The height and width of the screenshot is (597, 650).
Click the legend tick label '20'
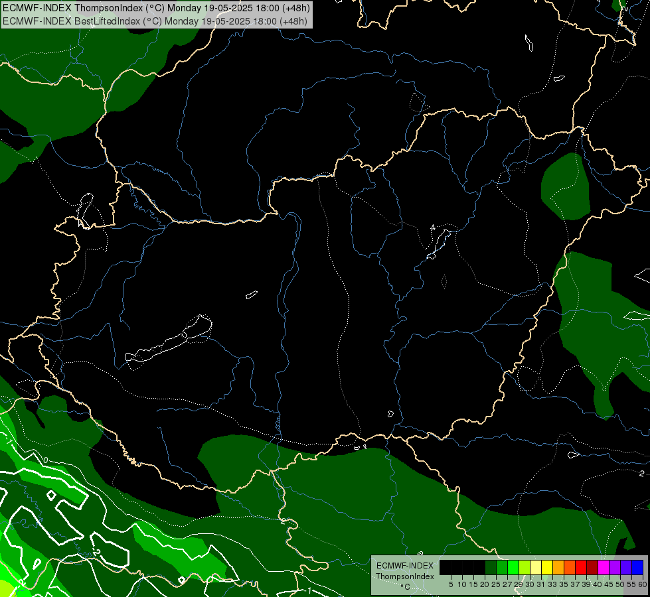tap(485, 584)
